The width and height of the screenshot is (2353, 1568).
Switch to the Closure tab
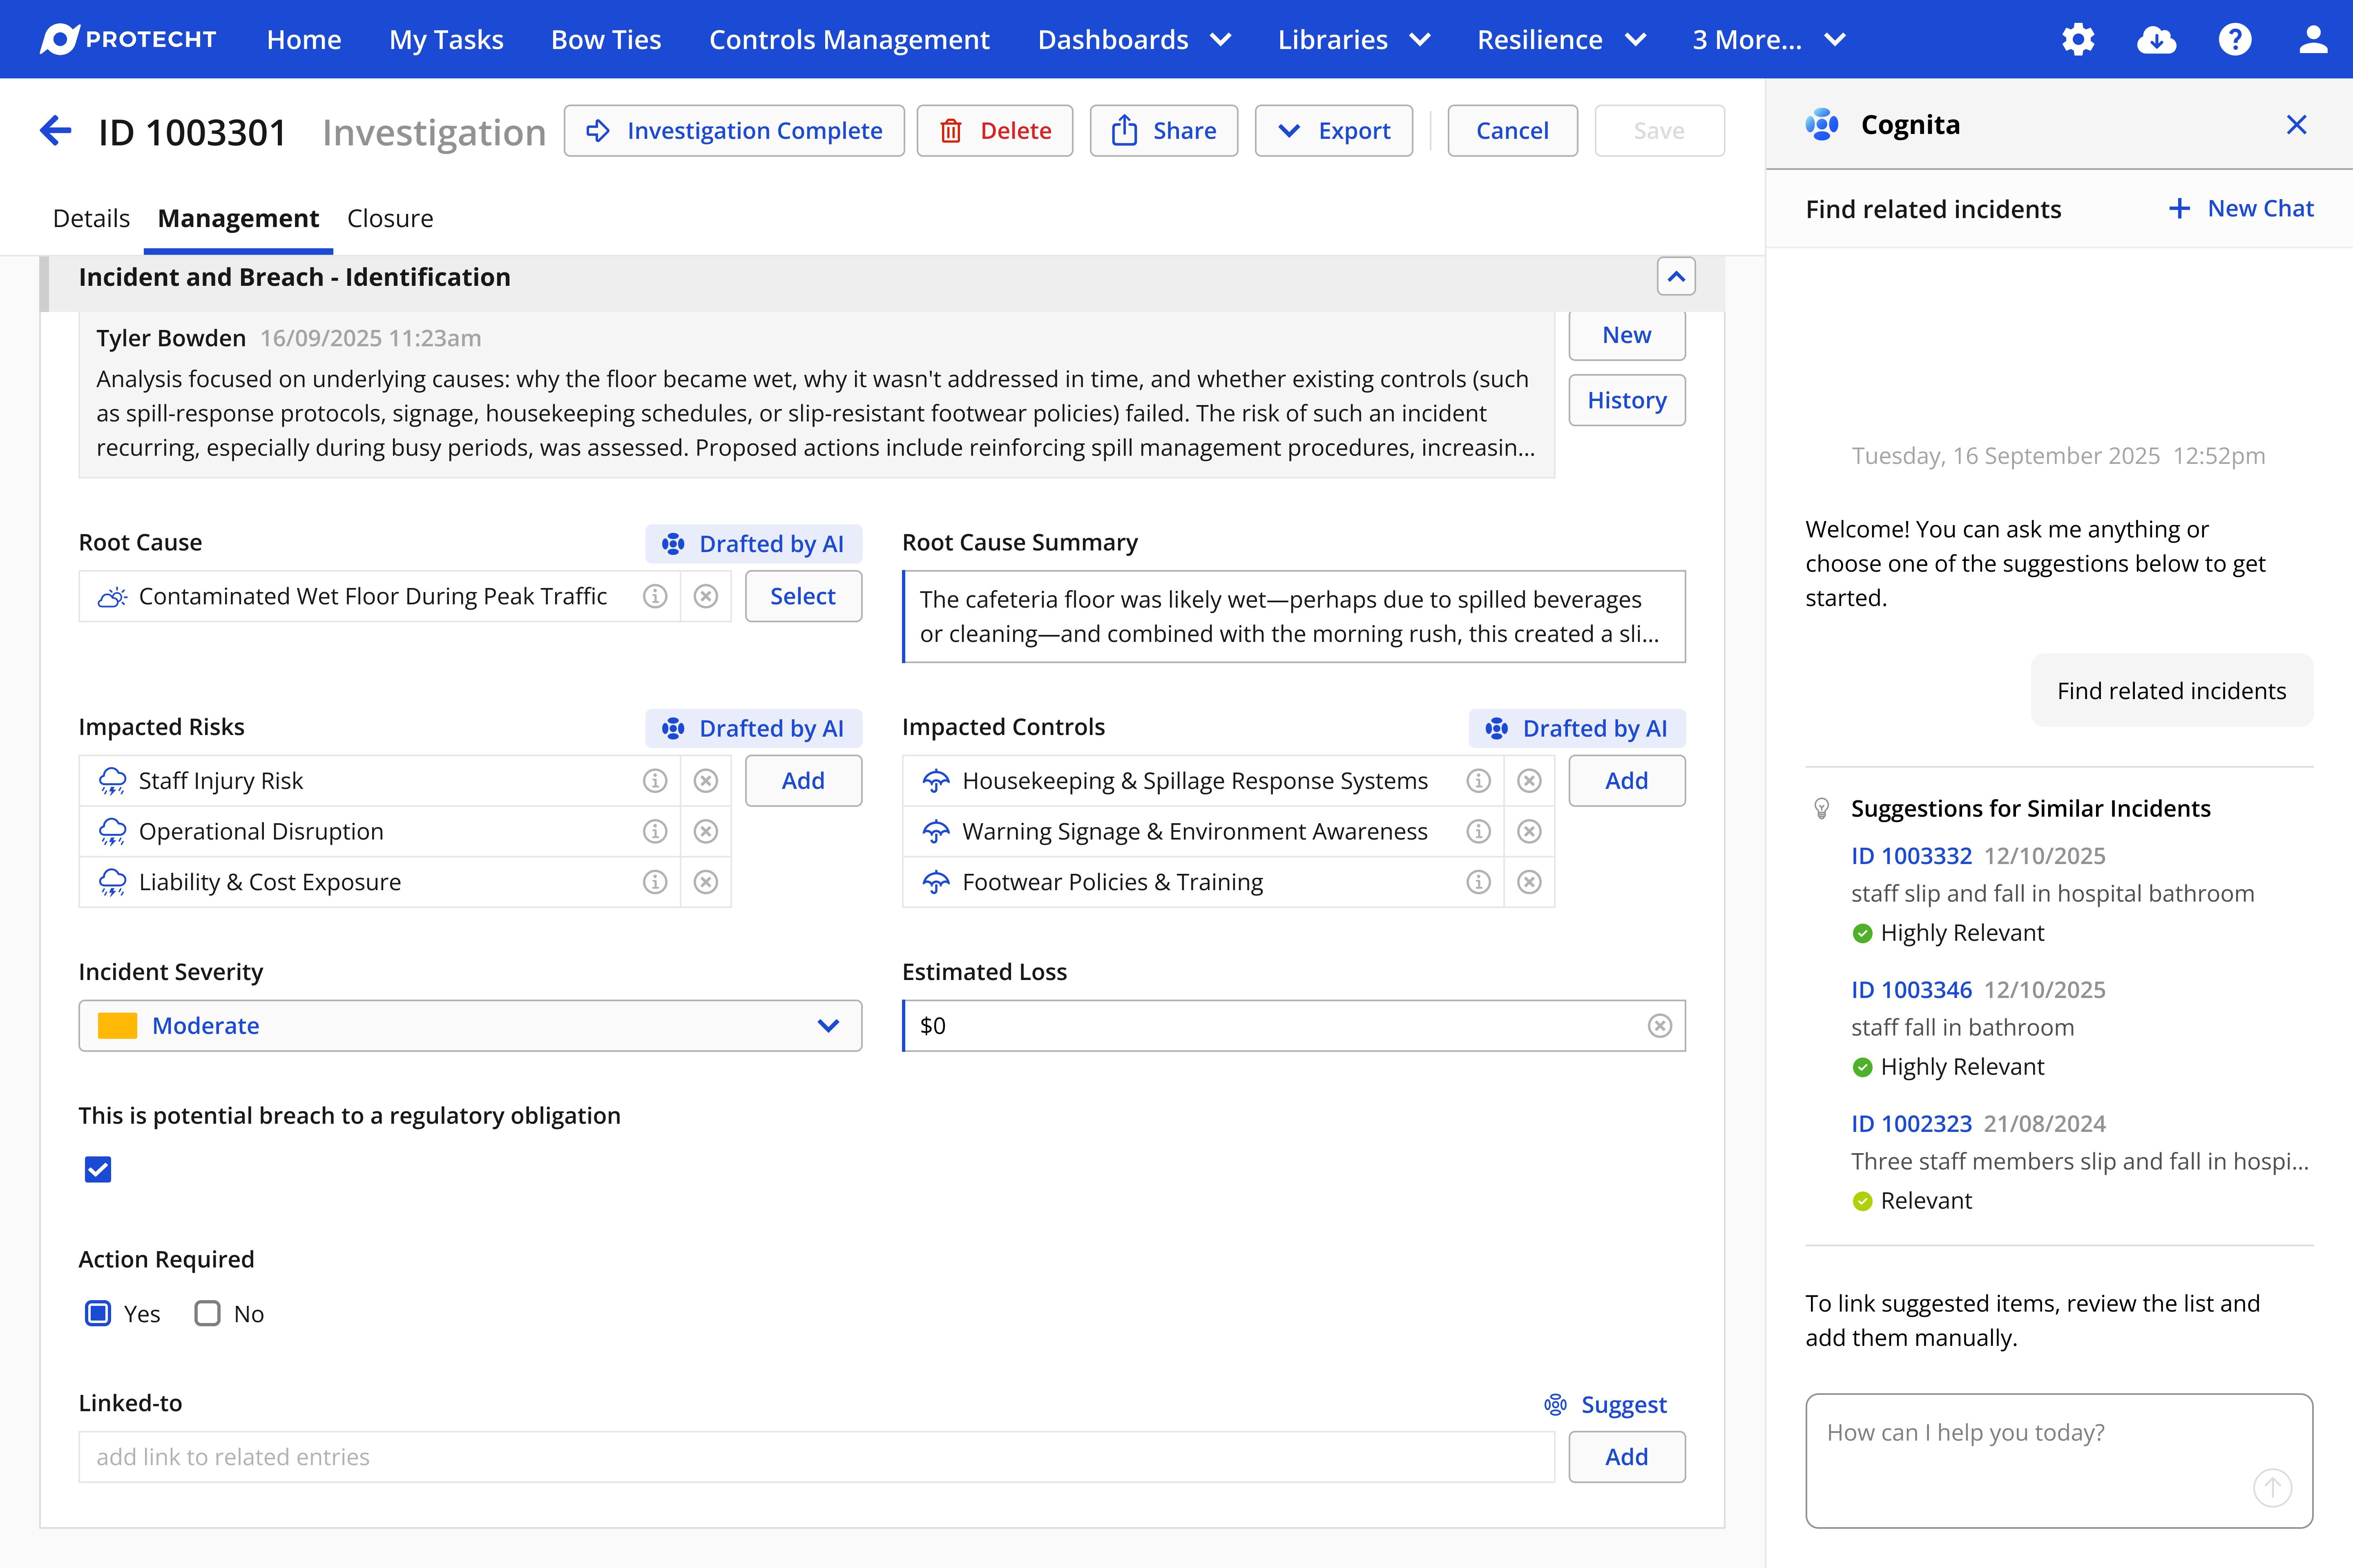tap(390, 218)
